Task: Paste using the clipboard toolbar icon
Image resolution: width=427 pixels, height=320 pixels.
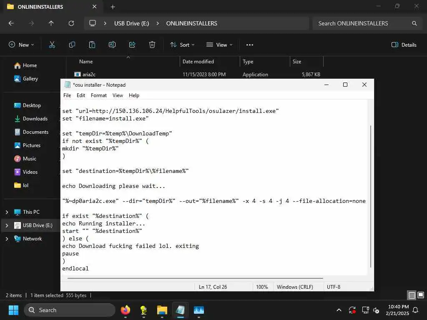Action: [92, 45]
